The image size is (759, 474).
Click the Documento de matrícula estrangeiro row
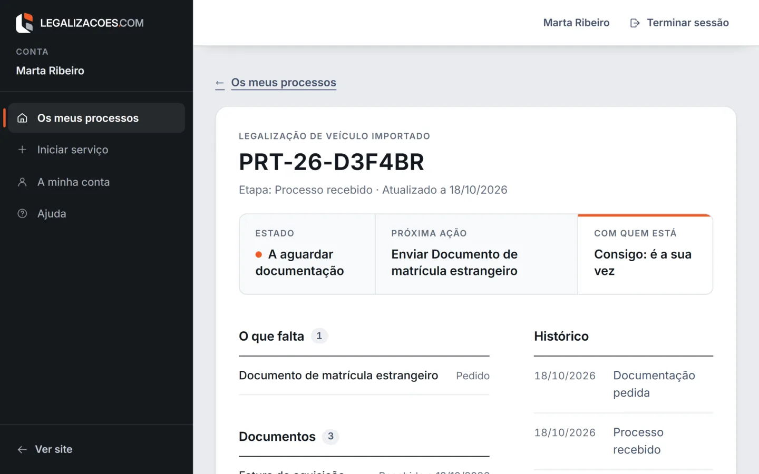tap(364, 376)
